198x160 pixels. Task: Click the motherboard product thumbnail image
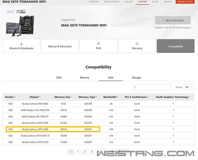[x=20, y=26]
